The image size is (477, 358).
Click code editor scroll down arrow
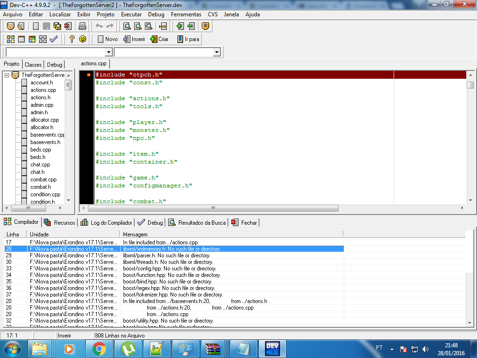[470, 200]
